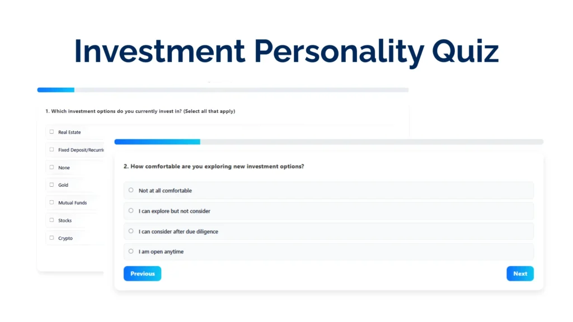Click blue filled part of question 2 progress bar
The width and height of the screenshot is (573, 322).
coord(157,142)
